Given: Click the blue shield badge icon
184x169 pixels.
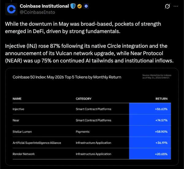Looking at the screenshot, I should pos(73,6).
